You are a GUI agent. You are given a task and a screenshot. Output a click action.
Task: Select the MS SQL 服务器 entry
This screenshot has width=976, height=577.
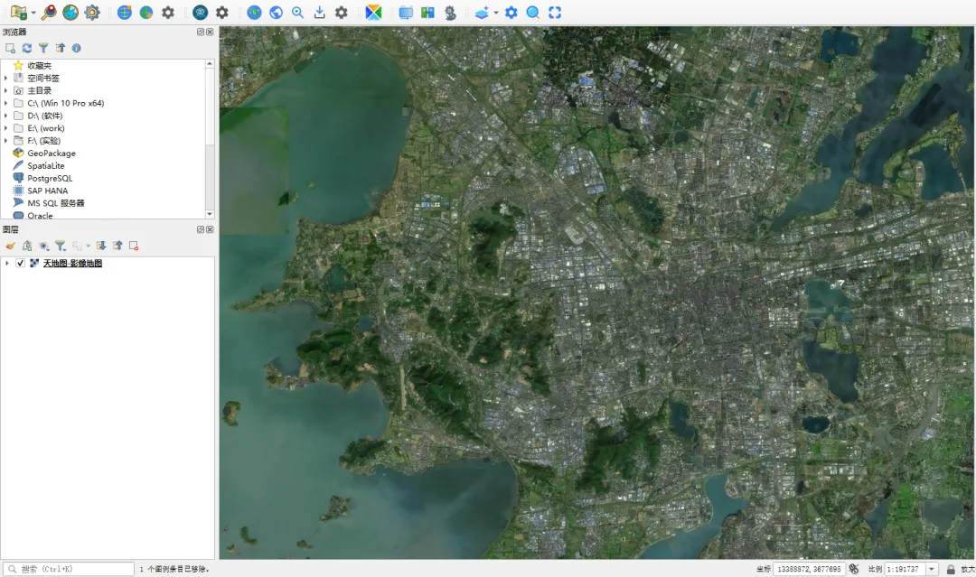click(56, 202)
